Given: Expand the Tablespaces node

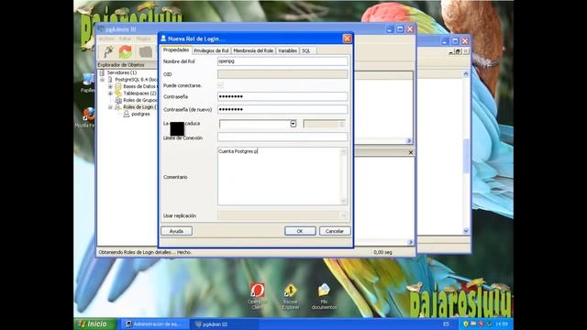Looking at the screenshot, I should tap(110, 93).
